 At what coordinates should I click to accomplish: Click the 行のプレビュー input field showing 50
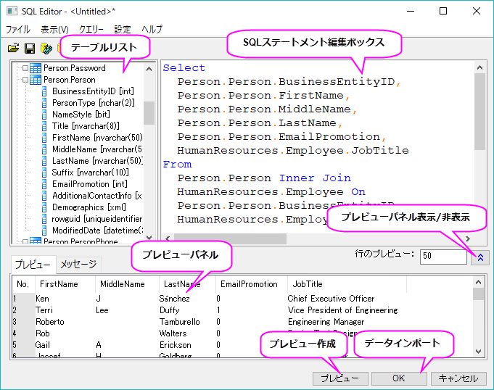coord(443,256)
